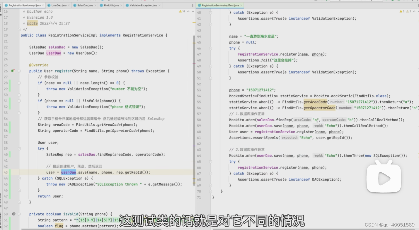Viewport: 419px width, 230px height.
Task: Open the ValidationException.java tab
Action: 143,5
